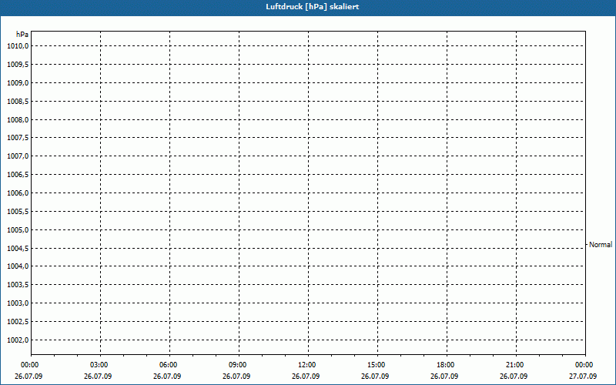Click the 1008,5 pressure label
The height and width of the screenshot is (385, 616).
(18, 102)
